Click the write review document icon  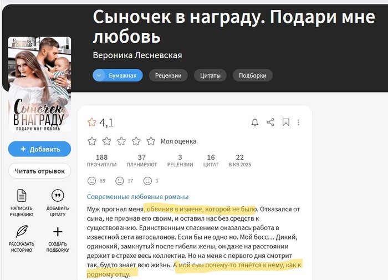(x=22, y=195)
